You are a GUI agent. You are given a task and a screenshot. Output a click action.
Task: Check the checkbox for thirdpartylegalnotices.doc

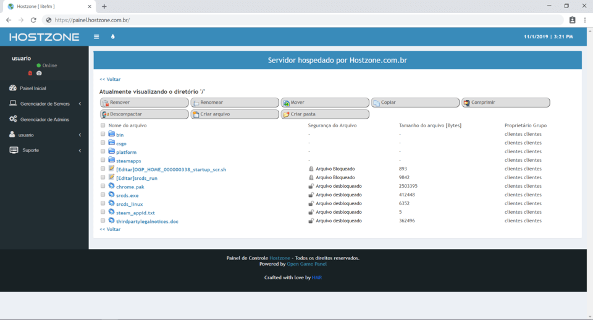(x=103, y=221)
